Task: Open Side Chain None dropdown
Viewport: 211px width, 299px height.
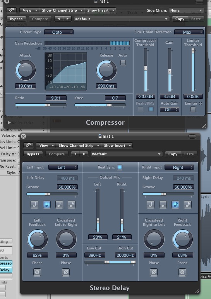Action: click(x=186, y=10)
